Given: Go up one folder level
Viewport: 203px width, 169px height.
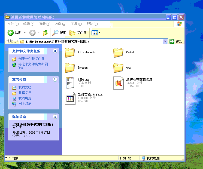Looking at the screenshot, I should pyautogui.click(x=46, y=33).
